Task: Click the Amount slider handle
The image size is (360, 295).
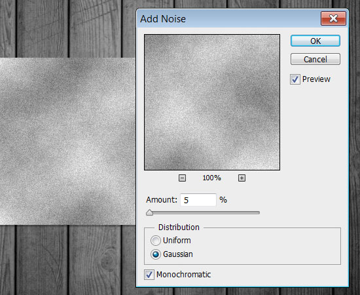Action: tap(149, 212)
